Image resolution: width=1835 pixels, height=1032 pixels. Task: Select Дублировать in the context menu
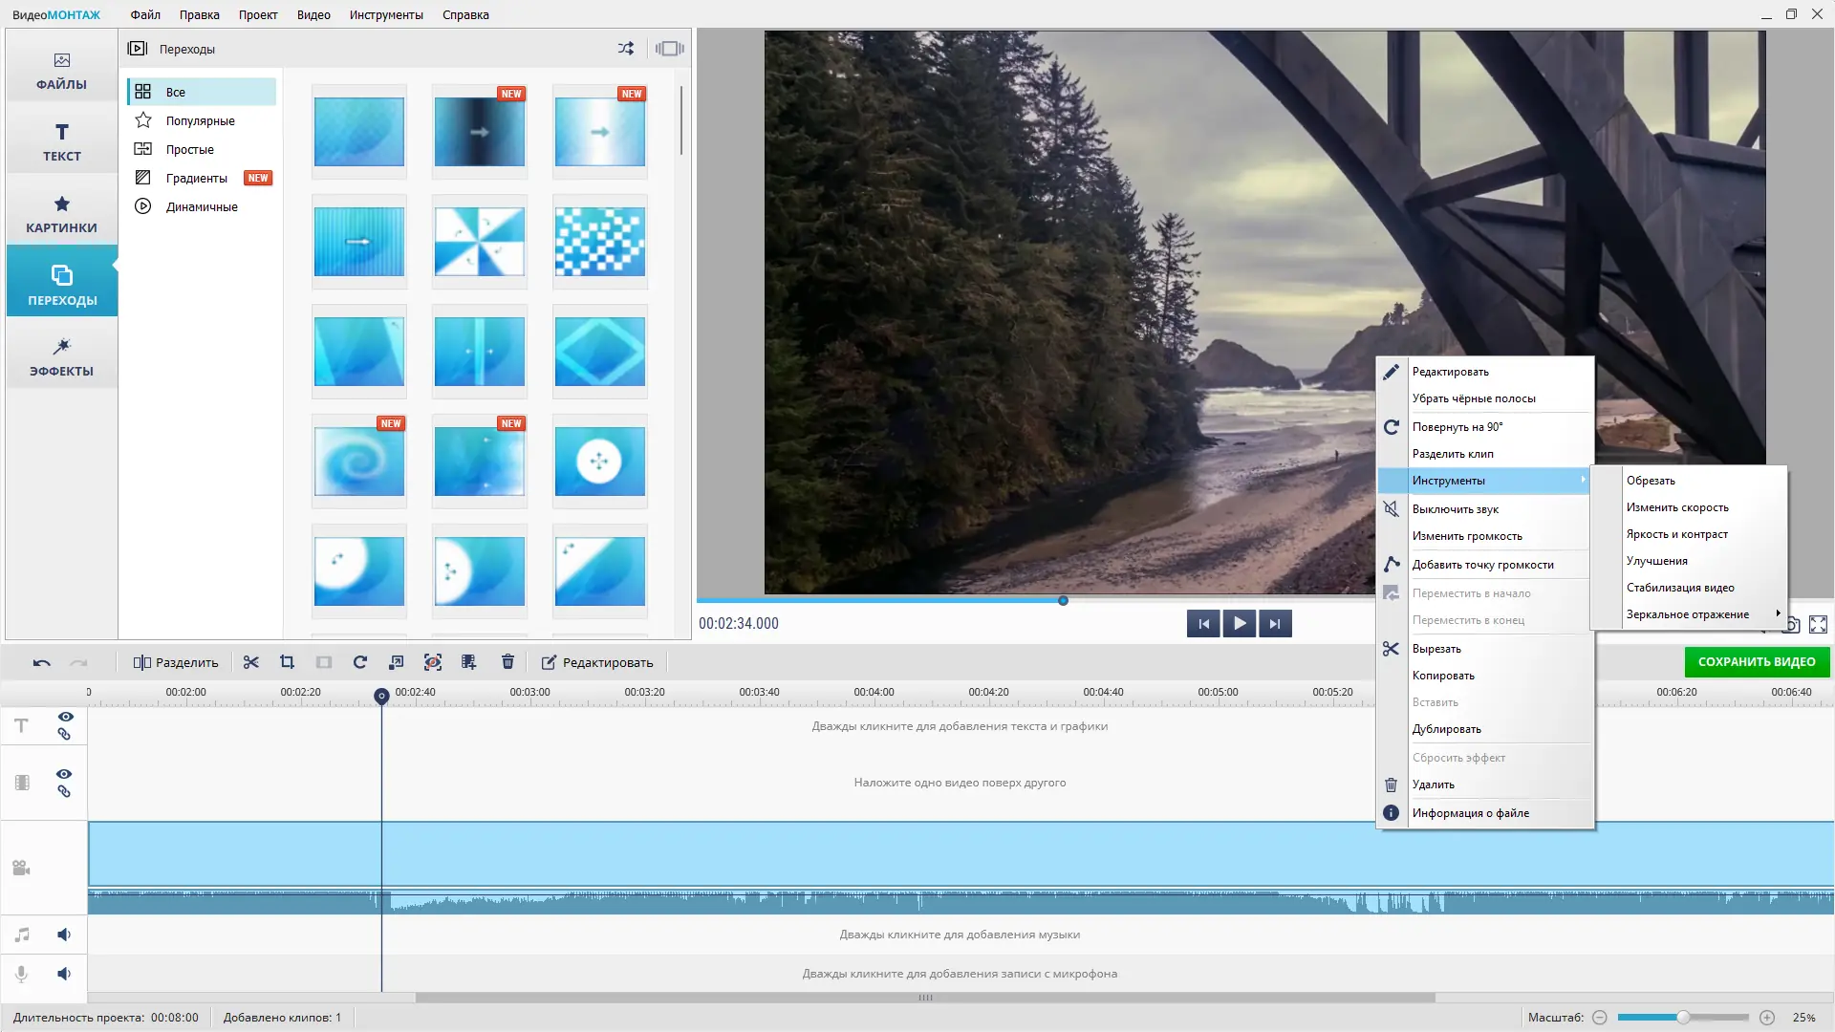point(1446,729)
